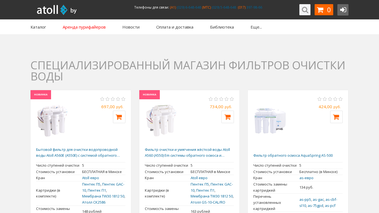Click Бесплатно (в Минске) installation value
Viewport: 379px width, 213px height.
(x=319, y=172)
